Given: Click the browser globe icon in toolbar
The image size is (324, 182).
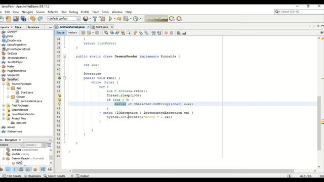Looking at the screenshot, I should [86, 19].
